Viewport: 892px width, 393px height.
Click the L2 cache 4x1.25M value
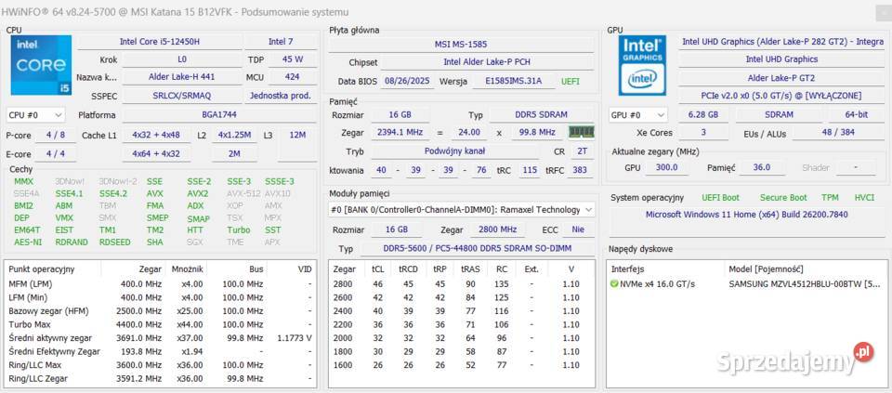pos(235,136)
